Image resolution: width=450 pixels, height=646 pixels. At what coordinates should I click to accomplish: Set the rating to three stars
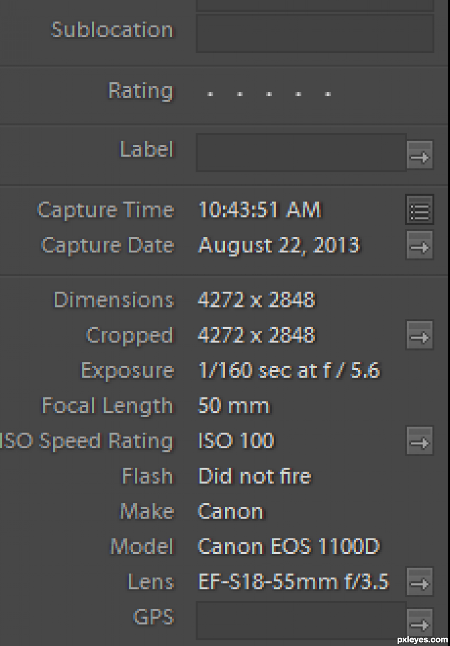269,94
